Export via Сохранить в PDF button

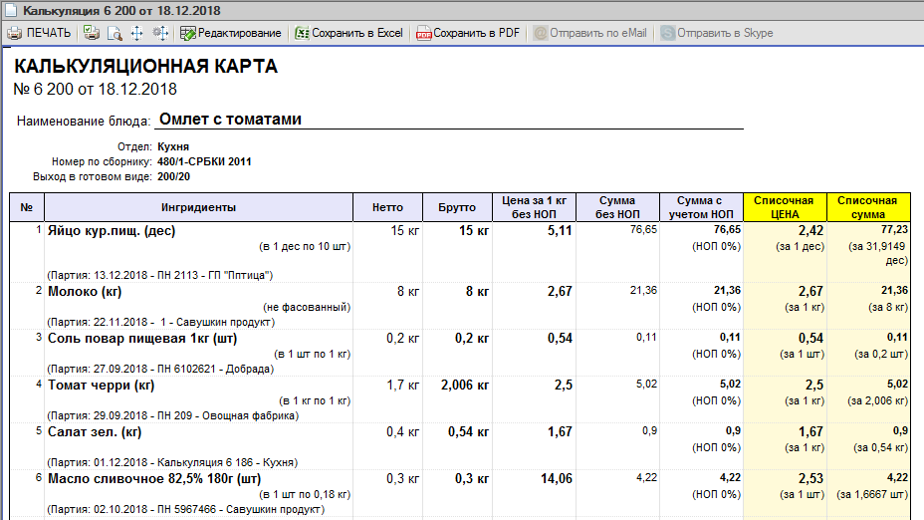point(469,33)
